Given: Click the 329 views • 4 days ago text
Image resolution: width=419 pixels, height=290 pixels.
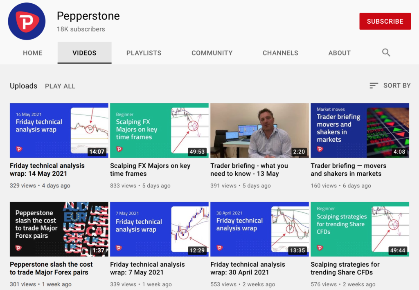Looking at the screenshot, I should [40, 186].
